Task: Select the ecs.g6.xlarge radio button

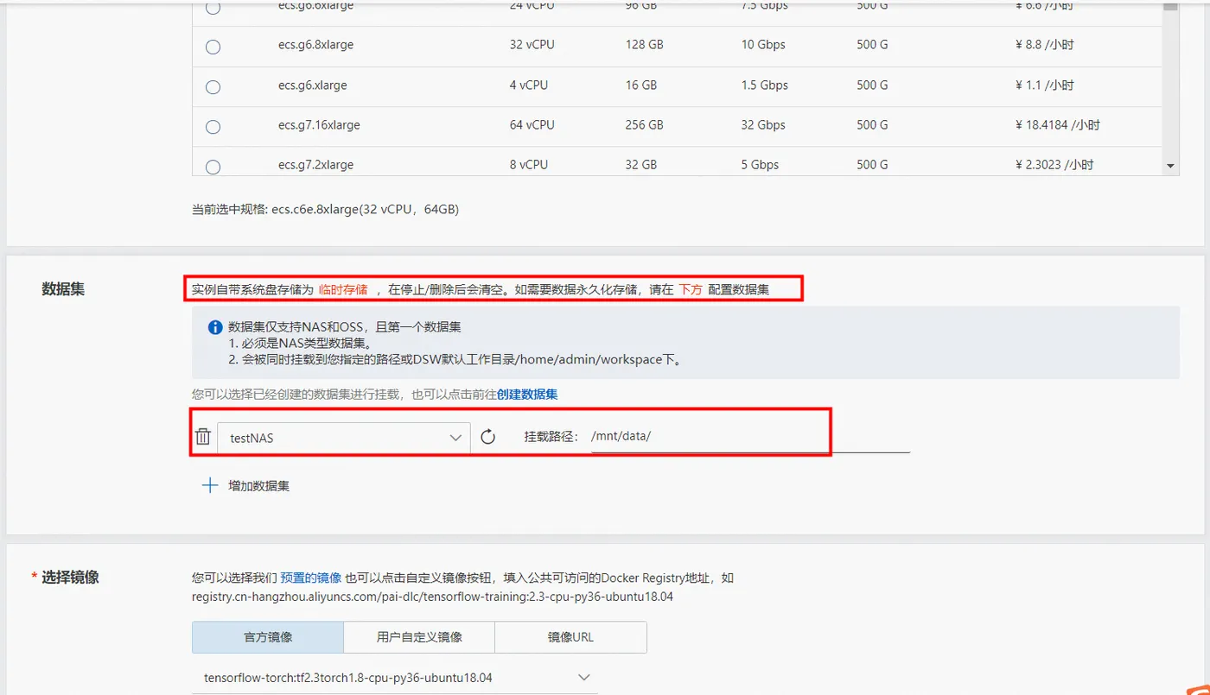Action: point(213,86)
